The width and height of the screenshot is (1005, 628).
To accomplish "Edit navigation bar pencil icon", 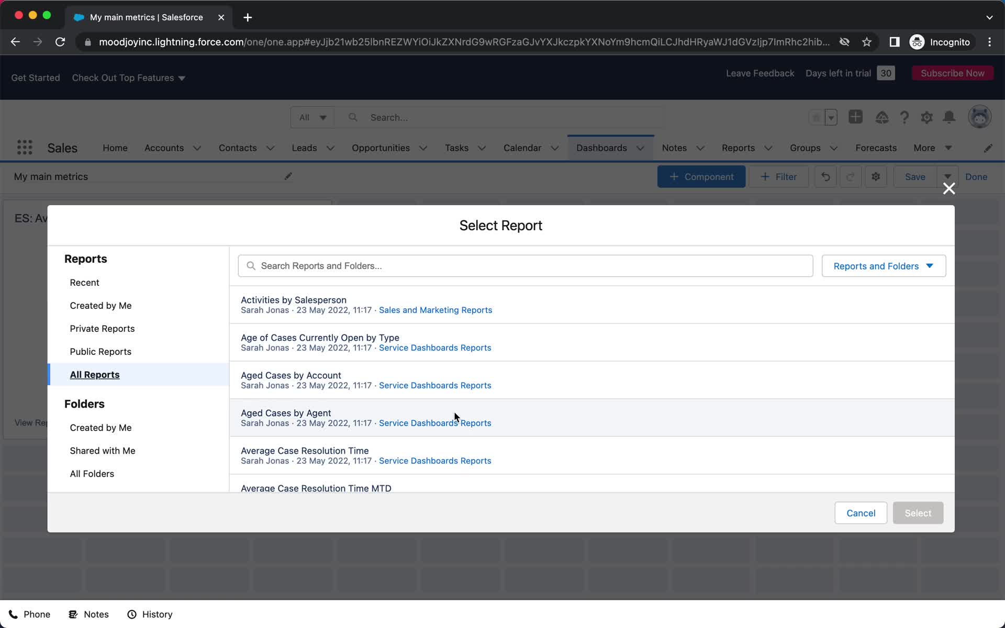I will (x=988, y=148).
